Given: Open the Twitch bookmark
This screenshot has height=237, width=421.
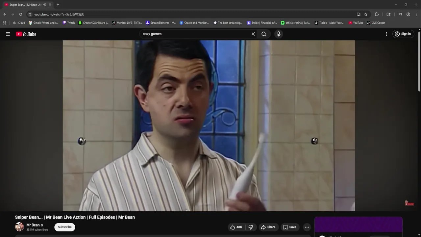Looking at the screenshot, I should click(69, 23).
